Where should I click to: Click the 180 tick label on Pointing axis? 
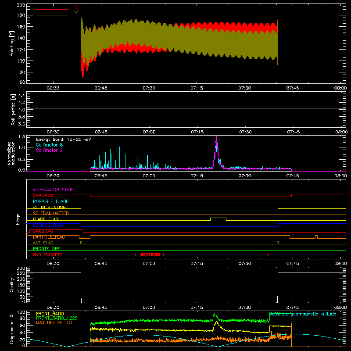pos(21,15)
